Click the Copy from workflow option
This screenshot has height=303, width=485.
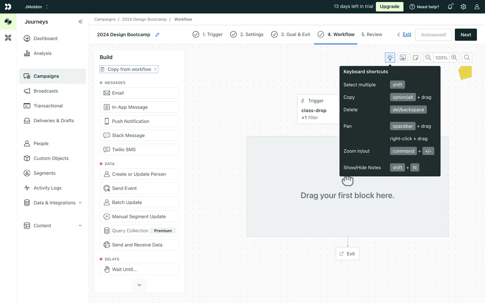[129, 69]
